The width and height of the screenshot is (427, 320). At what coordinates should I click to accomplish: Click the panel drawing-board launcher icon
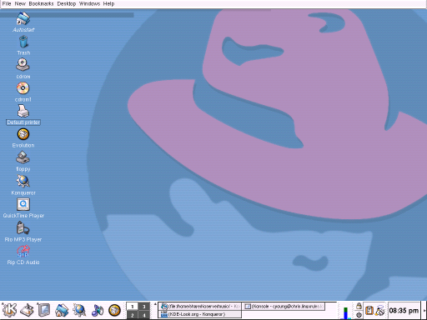27,310
